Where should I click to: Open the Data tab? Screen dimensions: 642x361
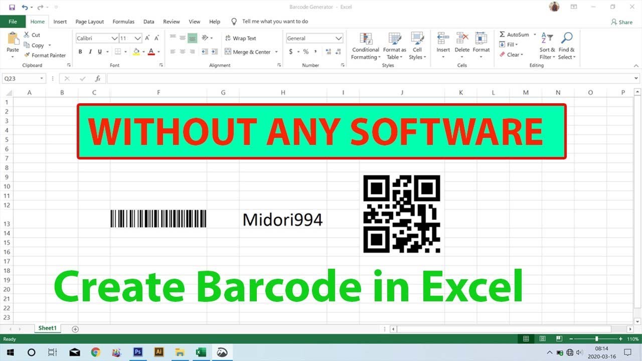click(148, 22)
